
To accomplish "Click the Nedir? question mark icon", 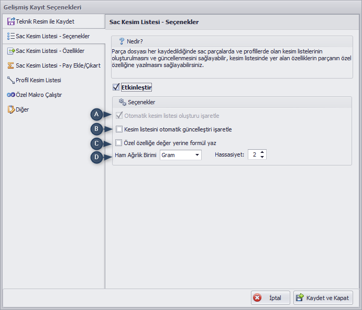I will 122,41.
